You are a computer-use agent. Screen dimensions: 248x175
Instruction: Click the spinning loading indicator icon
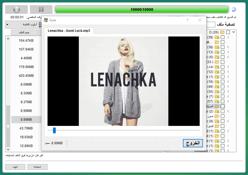click(234, 9)
